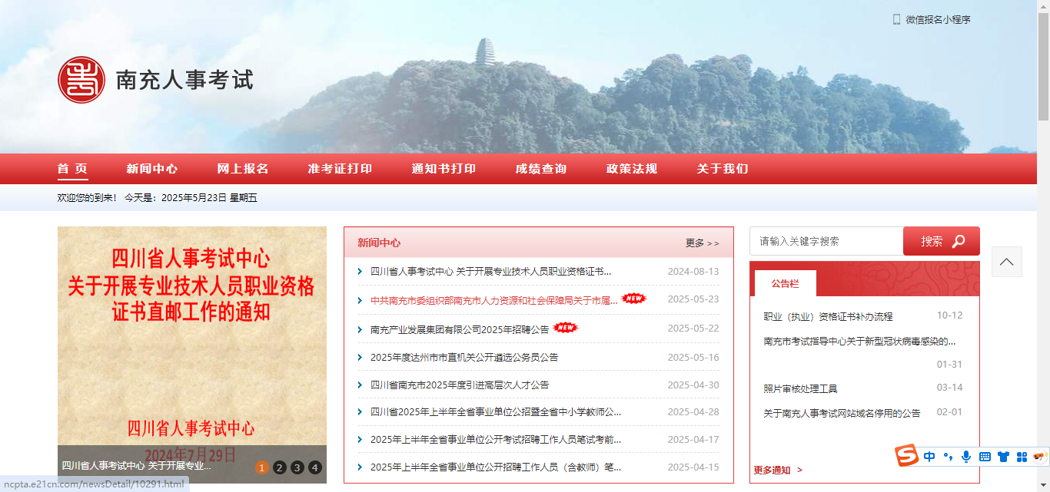Open the 准考证打印 navigation menu
The height and width of the screenshot is (492, 1050).
click(340, 169)
